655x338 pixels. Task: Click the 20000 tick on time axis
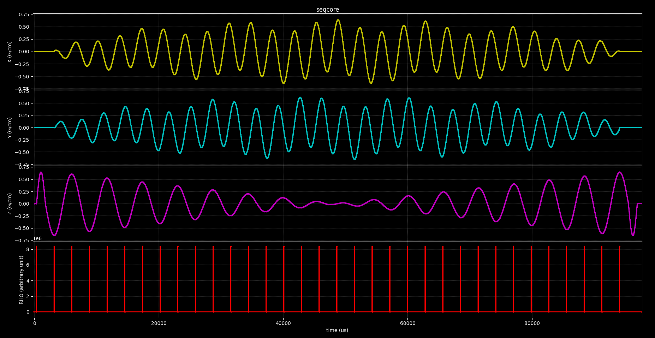point(159,323)
